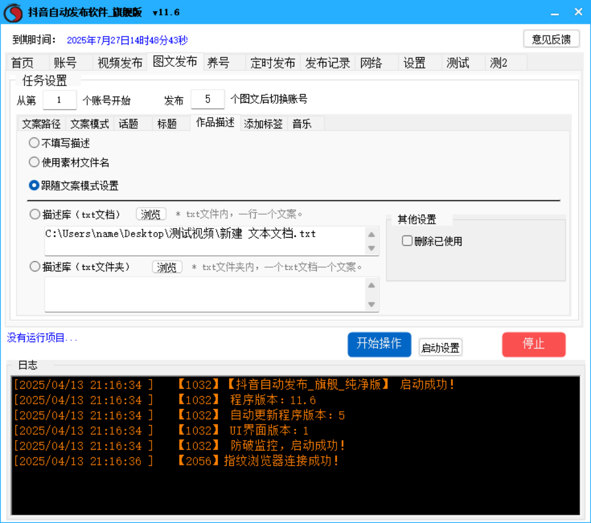Viewport: 591px width, 523px height.
Task: Click the log line 自动更新程序版本：5
Action: [x=179, y=415]
